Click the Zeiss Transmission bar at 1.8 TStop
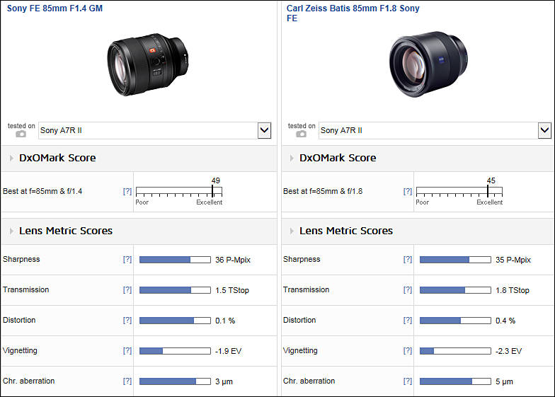Image resolution: width=555 pixels, height=397 pixels. click(x=456, y=290)
